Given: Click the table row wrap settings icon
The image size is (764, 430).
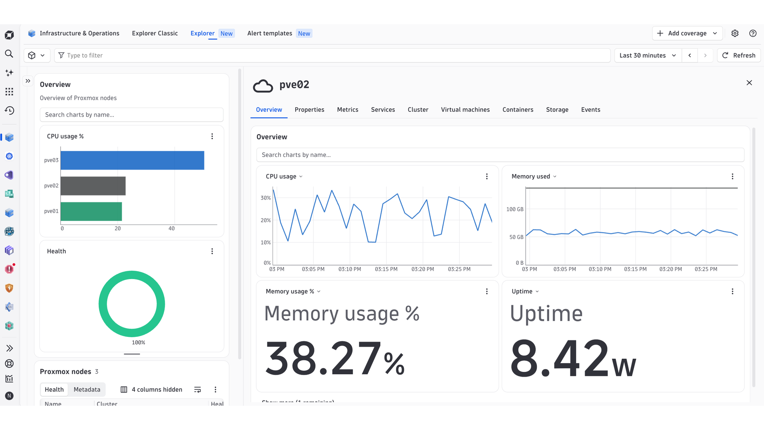Looking at the screenshot, I should (x=197, y=389).
